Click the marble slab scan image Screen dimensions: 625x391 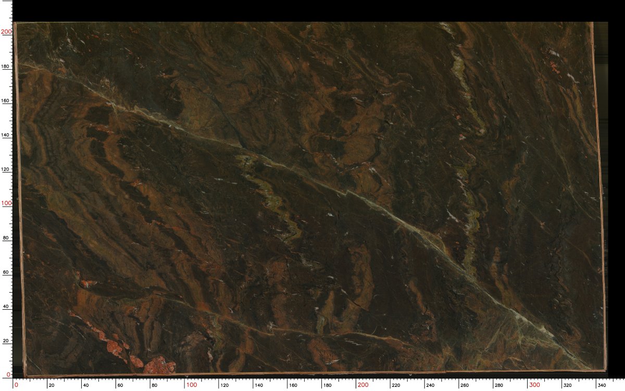click(310, 198)
